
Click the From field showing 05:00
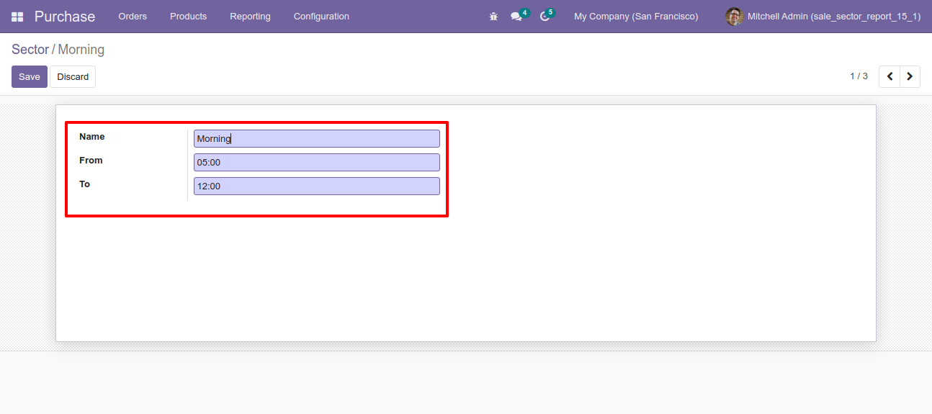coord(317,162)
